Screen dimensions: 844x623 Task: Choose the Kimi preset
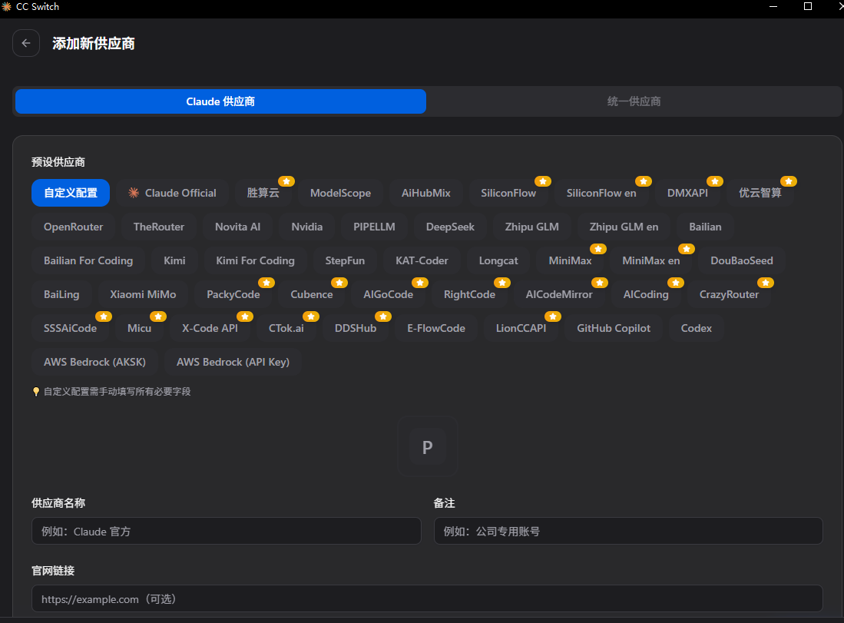click(x=174, y=260)
